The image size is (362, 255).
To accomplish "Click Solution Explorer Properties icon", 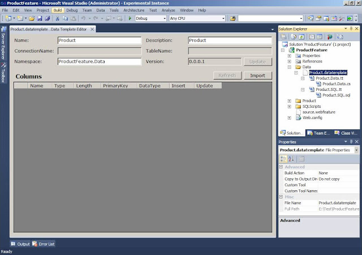I will tap(283, 37).
